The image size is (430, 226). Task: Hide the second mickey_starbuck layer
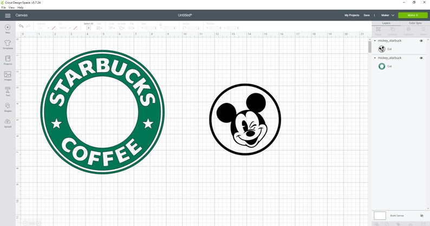pyautogui.click(x=421, y=58)
